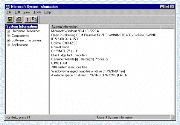Click the Clean install using OEM Preinstall line
Viewport: 180px width, 125px height.
click(105, 35)
